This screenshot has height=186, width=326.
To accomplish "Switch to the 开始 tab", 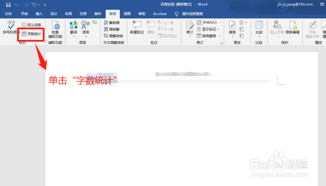I will [24, 14].
